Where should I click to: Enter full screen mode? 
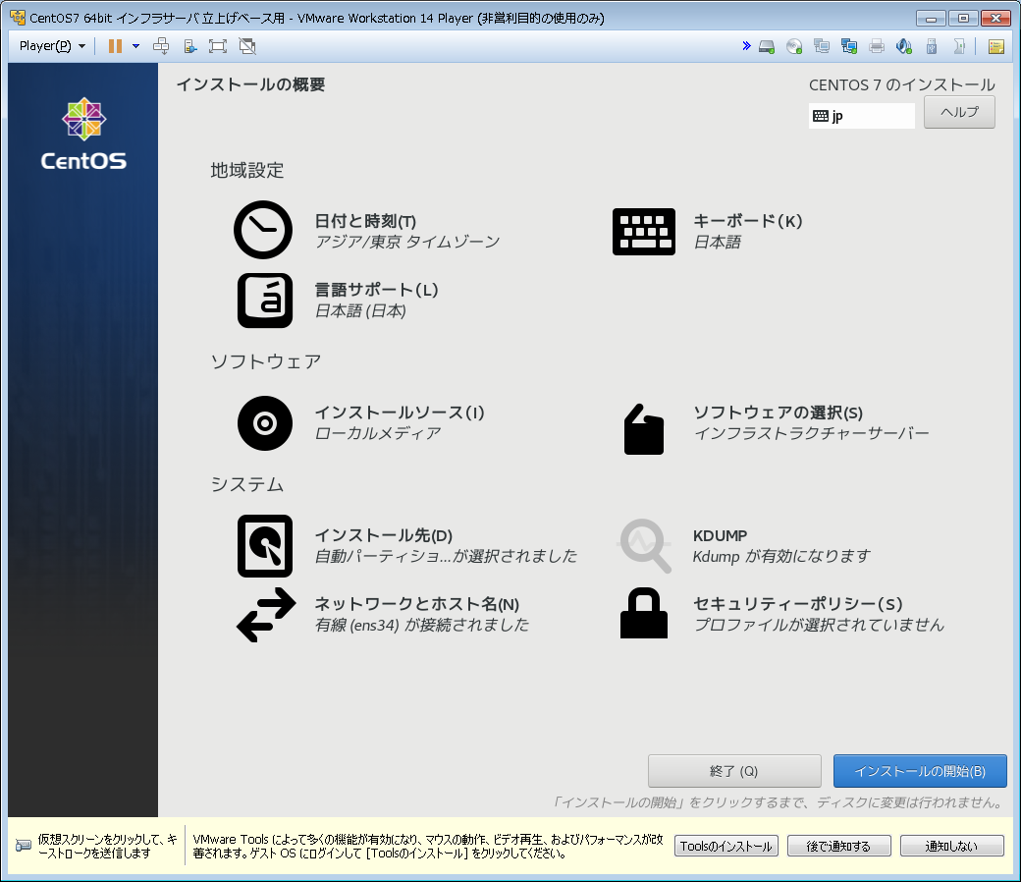click(218, 46)
